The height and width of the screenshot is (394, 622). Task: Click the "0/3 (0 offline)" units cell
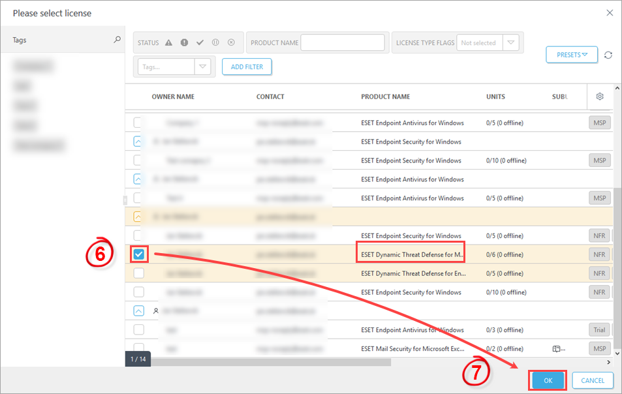click(505, 330)
